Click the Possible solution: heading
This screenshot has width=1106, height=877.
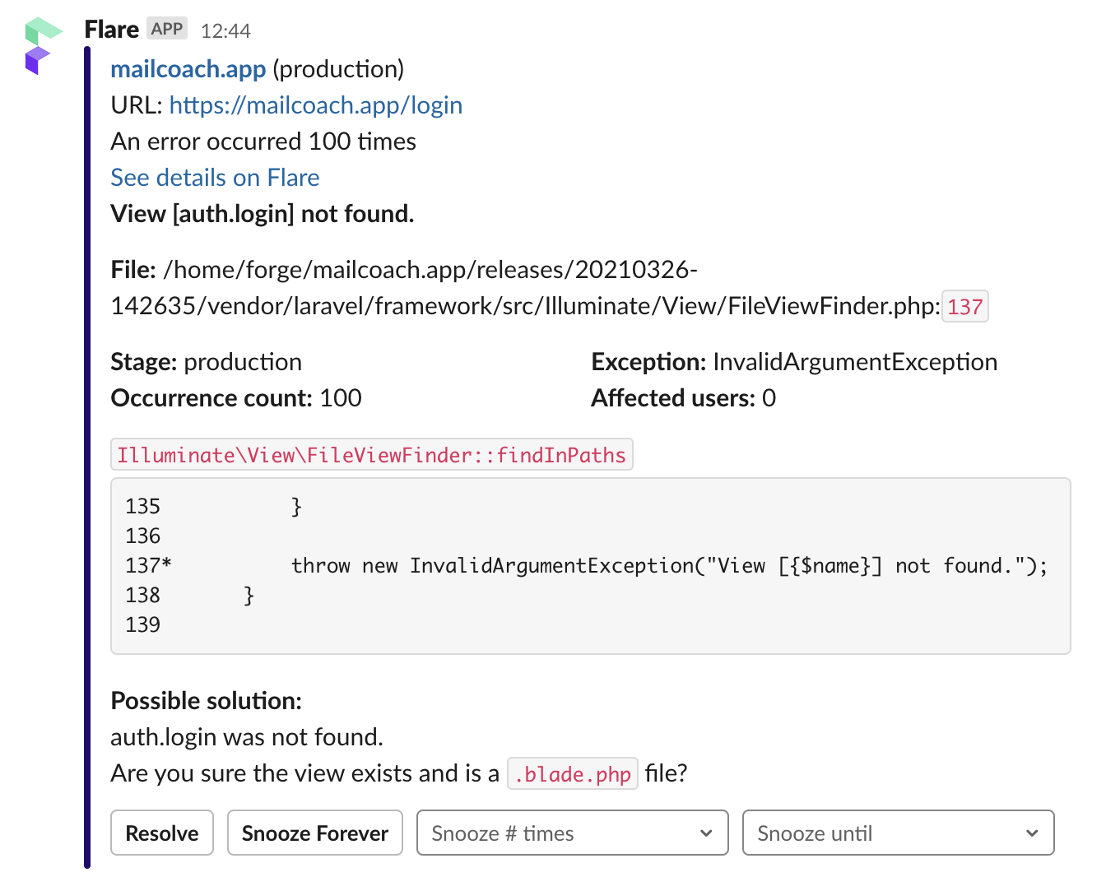(x=207, y=701)
